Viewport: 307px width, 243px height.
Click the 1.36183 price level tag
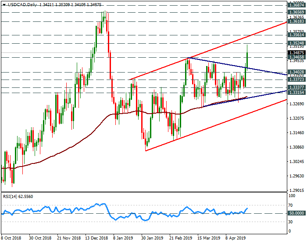(x=296, y=21)
